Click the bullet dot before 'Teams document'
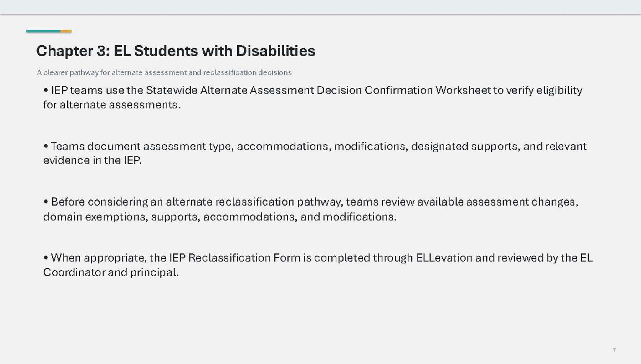The image size is (641, 364). click(x=46, y=146)
